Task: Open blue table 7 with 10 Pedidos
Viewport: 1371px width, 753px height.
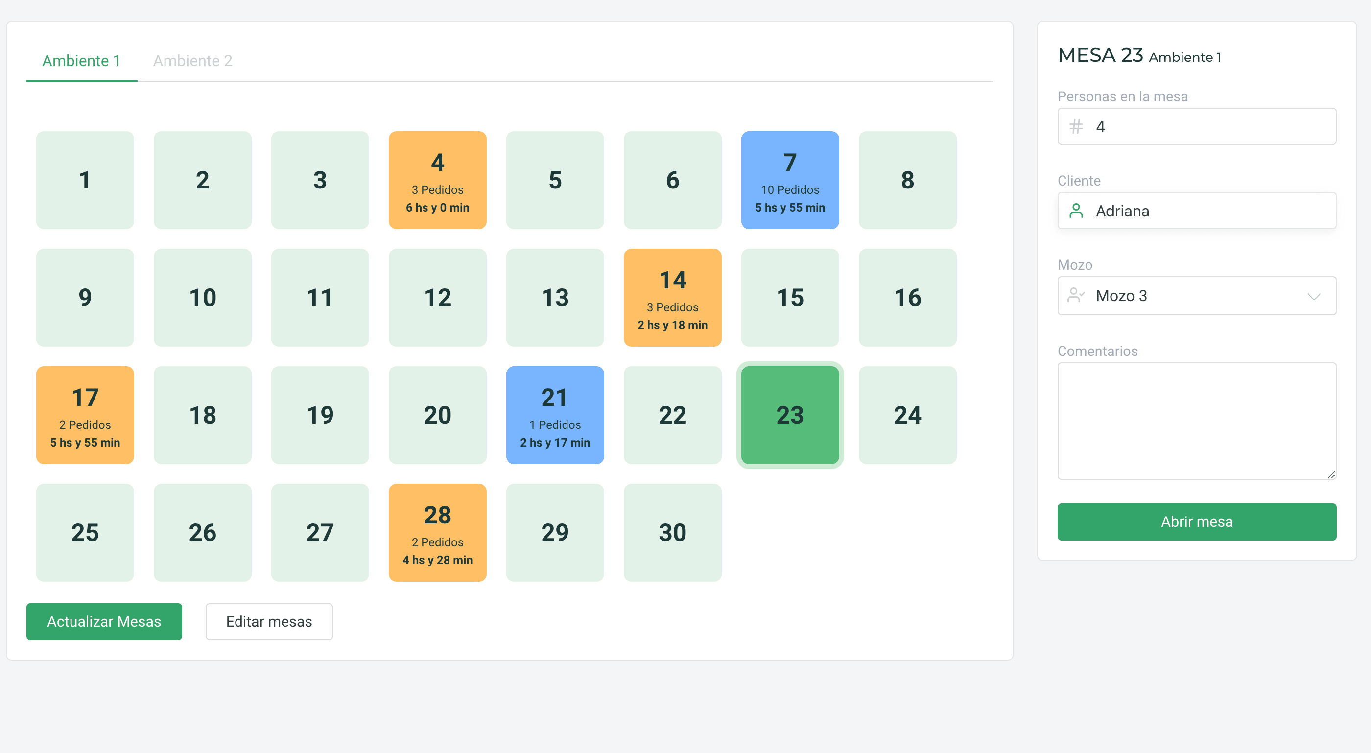Action: tap(790, 180)
